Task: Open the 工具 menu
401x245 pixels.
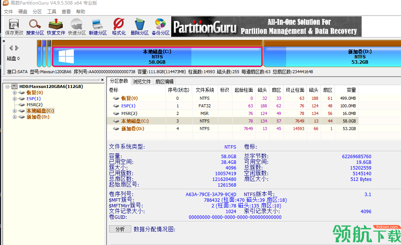Action: 52,12
